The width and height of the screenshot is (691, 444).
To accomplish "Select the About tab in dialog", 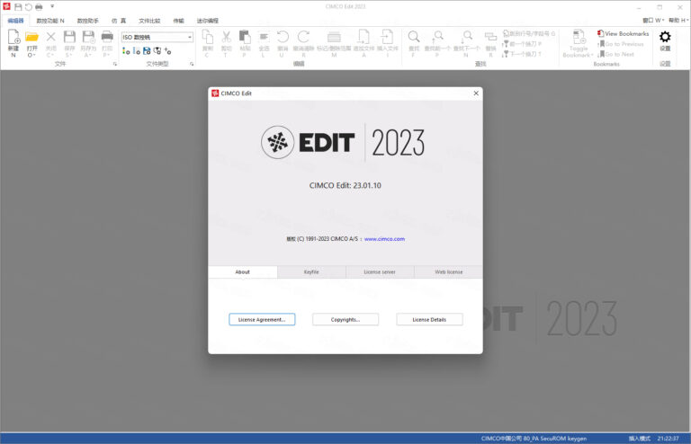I will tap(242, 272).
